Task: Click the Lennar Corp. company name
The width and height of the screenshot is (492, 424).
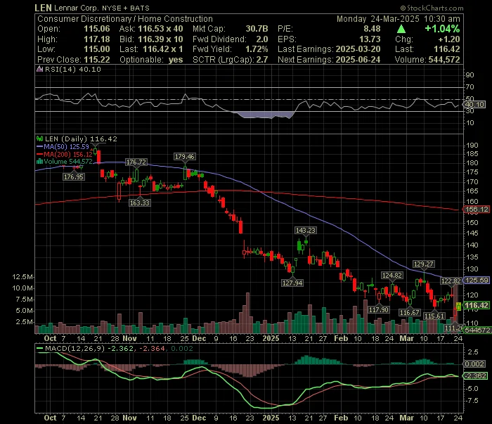Action: [x=76, y=8]
